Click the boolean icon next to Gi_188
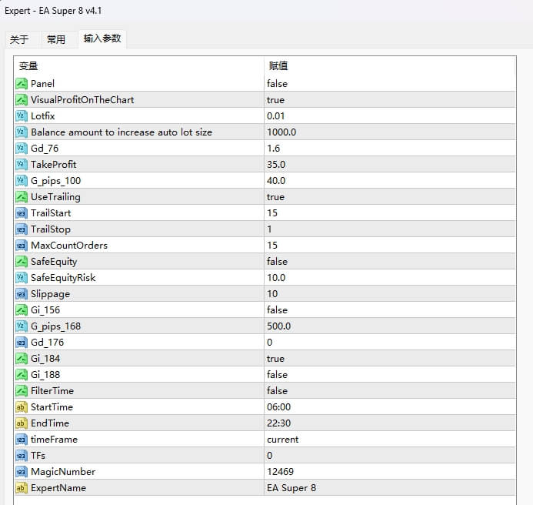The image size is (533, 505). [21, 375]
